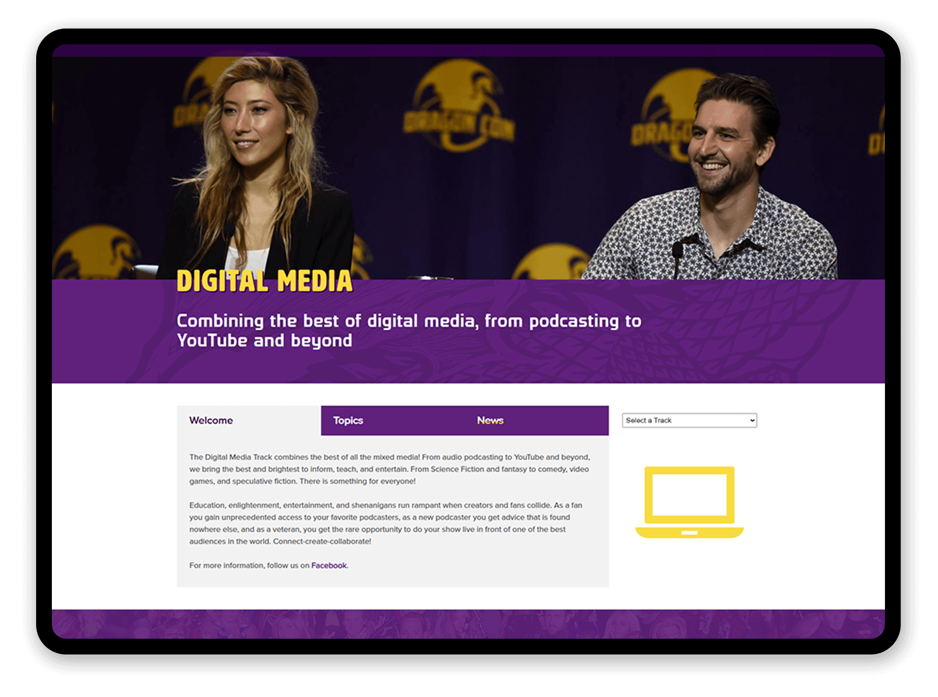Image resolution: width=938 pixels, height=697 pixels.
Task: Click the 'For more information, follow us on' text
Action: click(x=249, y=565)
